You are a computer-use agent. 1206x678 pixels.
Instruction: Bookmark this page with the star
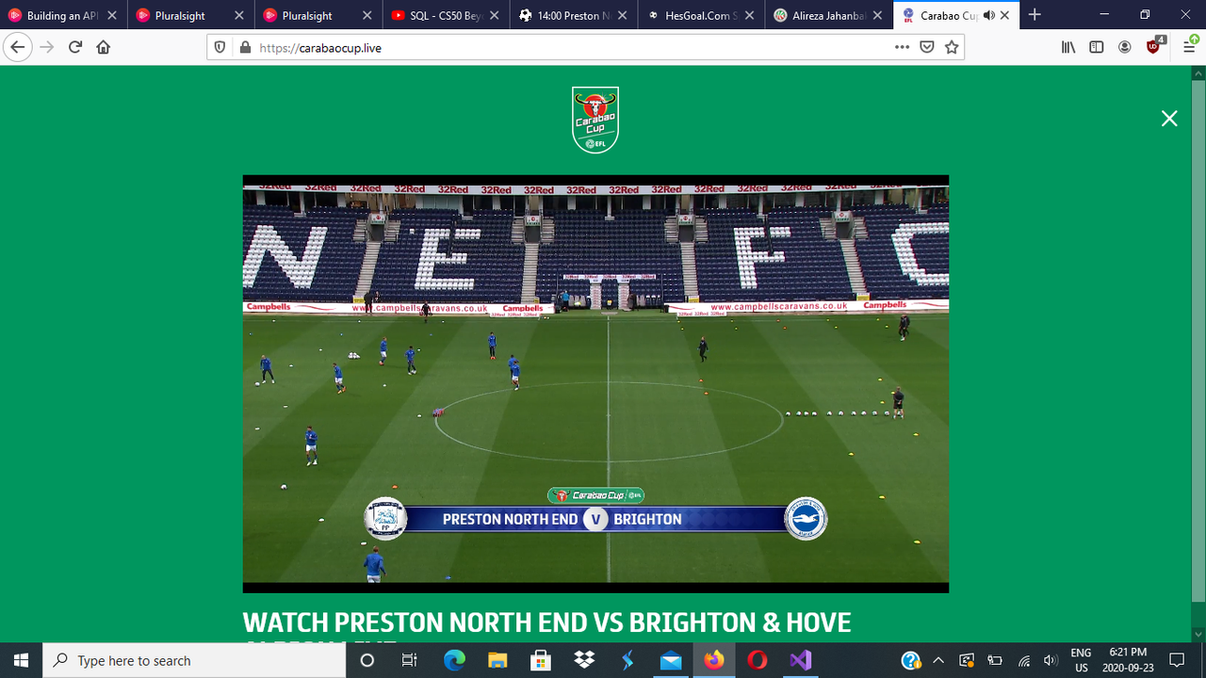(x=952, y=47)
